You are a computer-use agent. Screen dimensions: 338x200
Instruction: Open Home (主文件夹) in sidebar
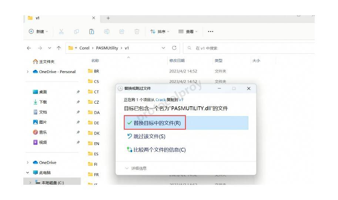click(x=44, y=62)
